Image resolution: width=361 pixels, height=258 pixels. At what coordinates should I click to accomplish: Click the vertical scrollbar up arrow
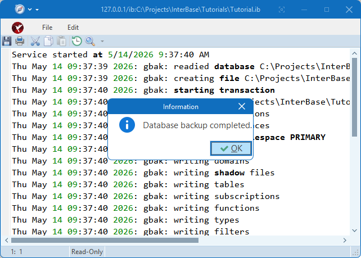coord(354,53)
